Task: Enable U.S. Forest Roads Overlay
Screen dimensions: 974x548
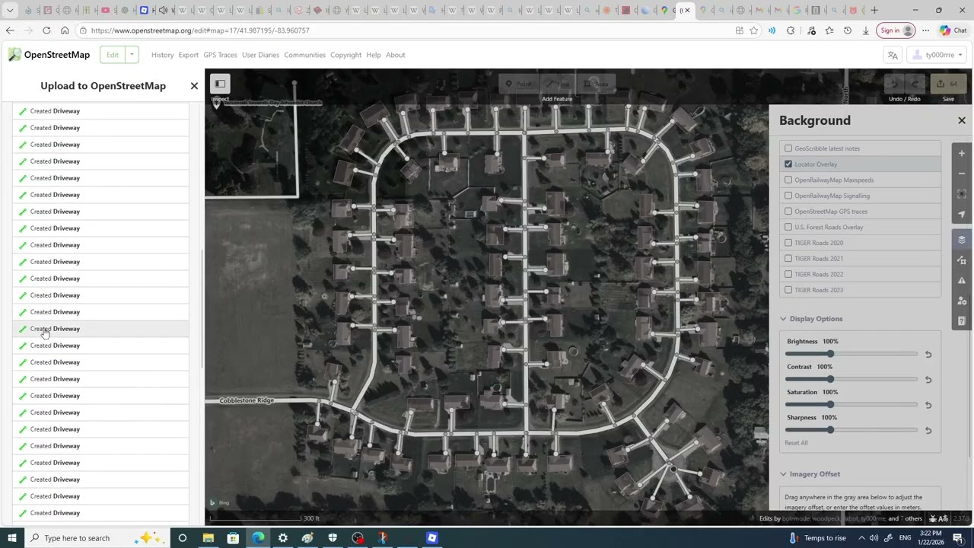Action: click(788, 227)
